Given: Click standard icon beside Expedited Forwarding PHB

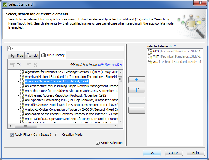Looking at the screenshot, I should [x=22, y=100].
